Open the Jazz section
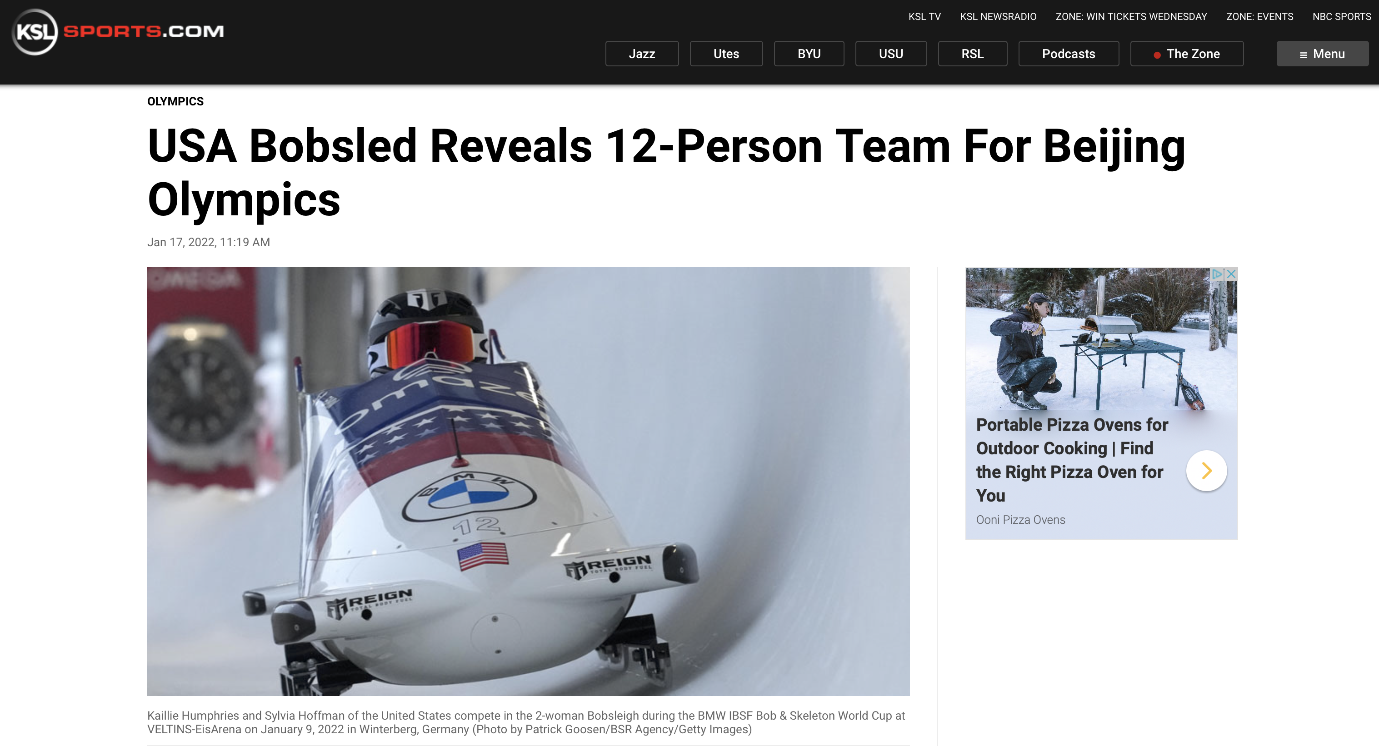1379x746 pixels. pyautogui.click(x=642, y=54)
